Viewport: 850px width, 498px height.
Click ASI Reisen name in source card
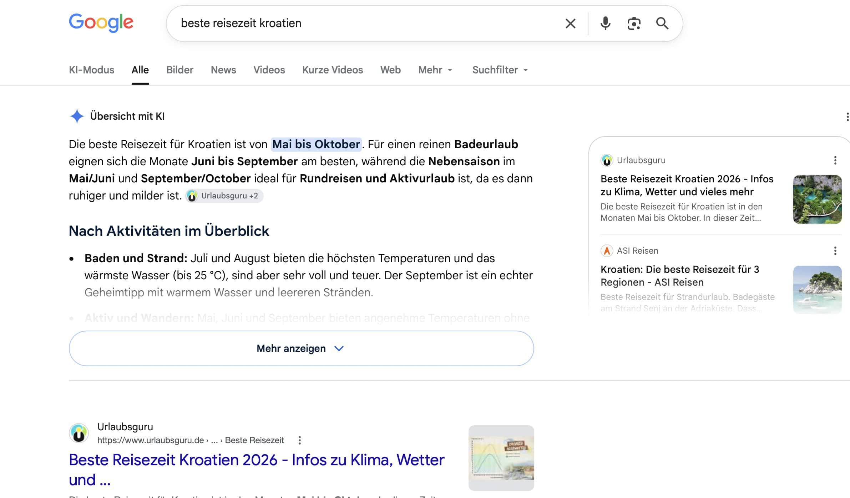638,251
